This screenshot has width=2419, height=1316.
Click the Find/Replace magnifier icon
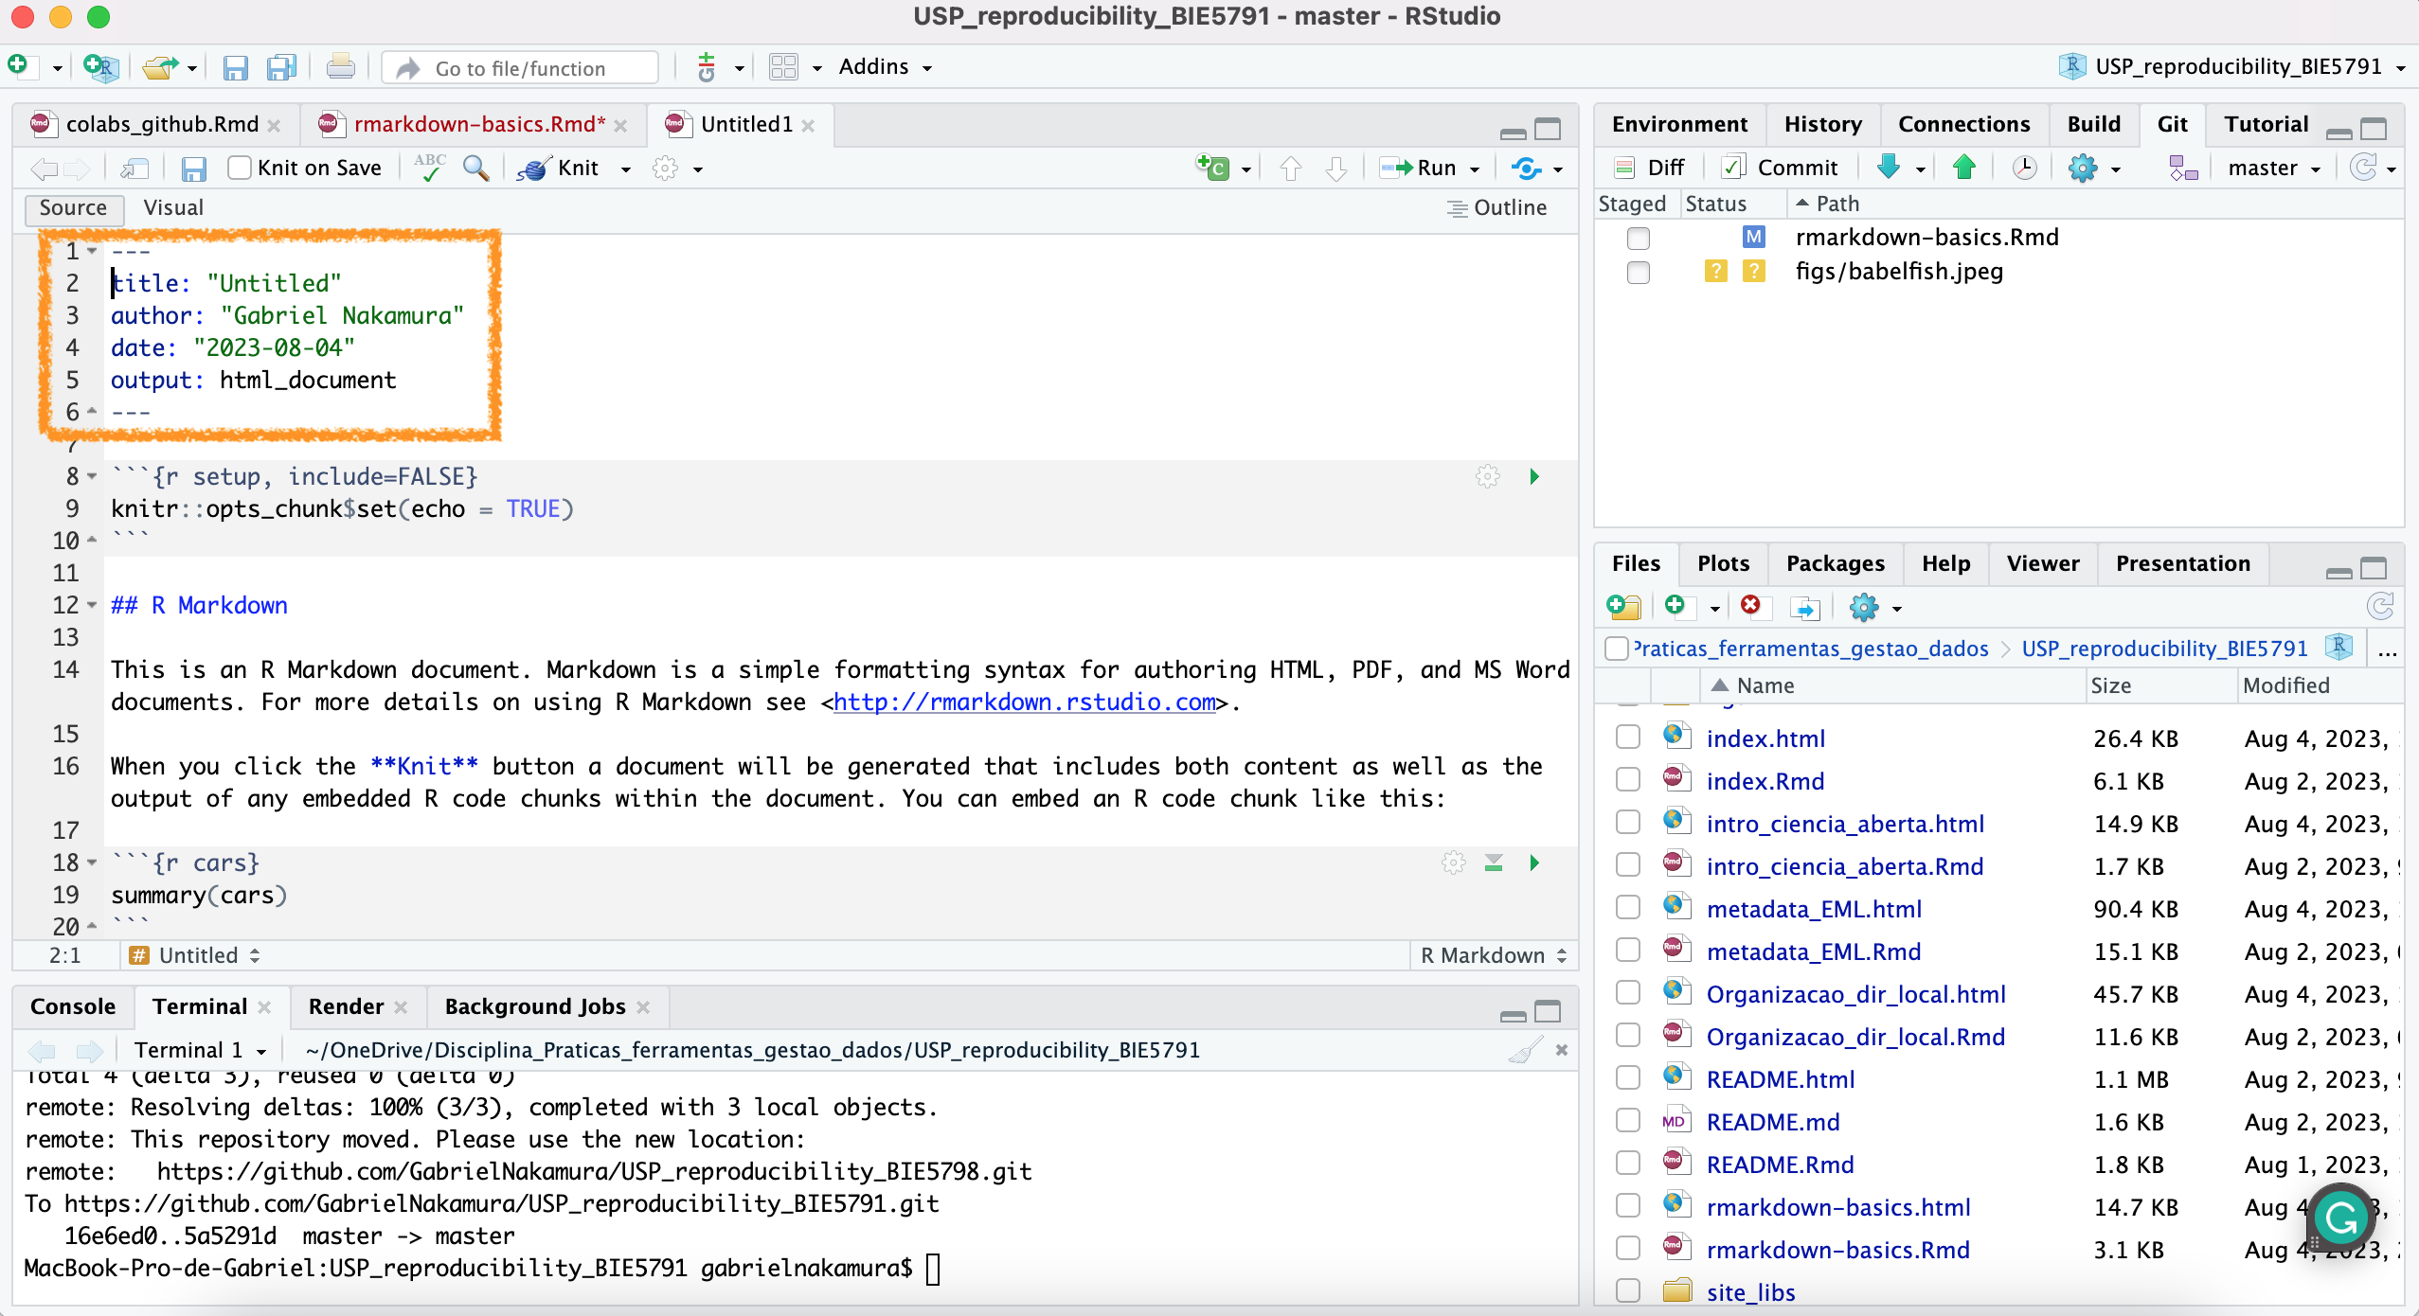[x=475, y=169]
